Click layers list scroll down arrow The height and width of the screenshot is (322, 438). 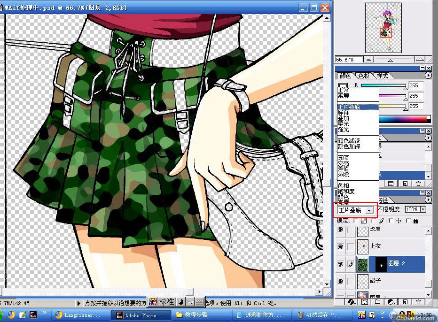coord(429,294)
